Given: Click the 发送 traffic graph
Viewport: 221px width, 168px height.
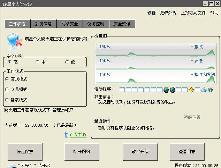Looking at the screenshot, I should [x=156, y=64].
